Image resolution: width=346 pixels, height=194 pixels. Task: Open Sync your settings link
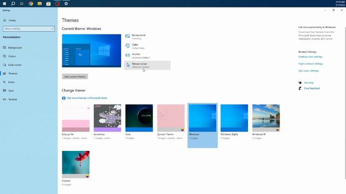pyautogui.click(x=308, y=71)
